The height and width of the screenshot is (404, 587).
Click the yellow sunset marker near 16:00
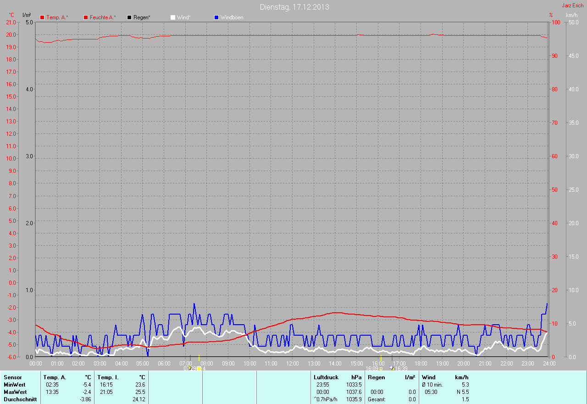381,358
